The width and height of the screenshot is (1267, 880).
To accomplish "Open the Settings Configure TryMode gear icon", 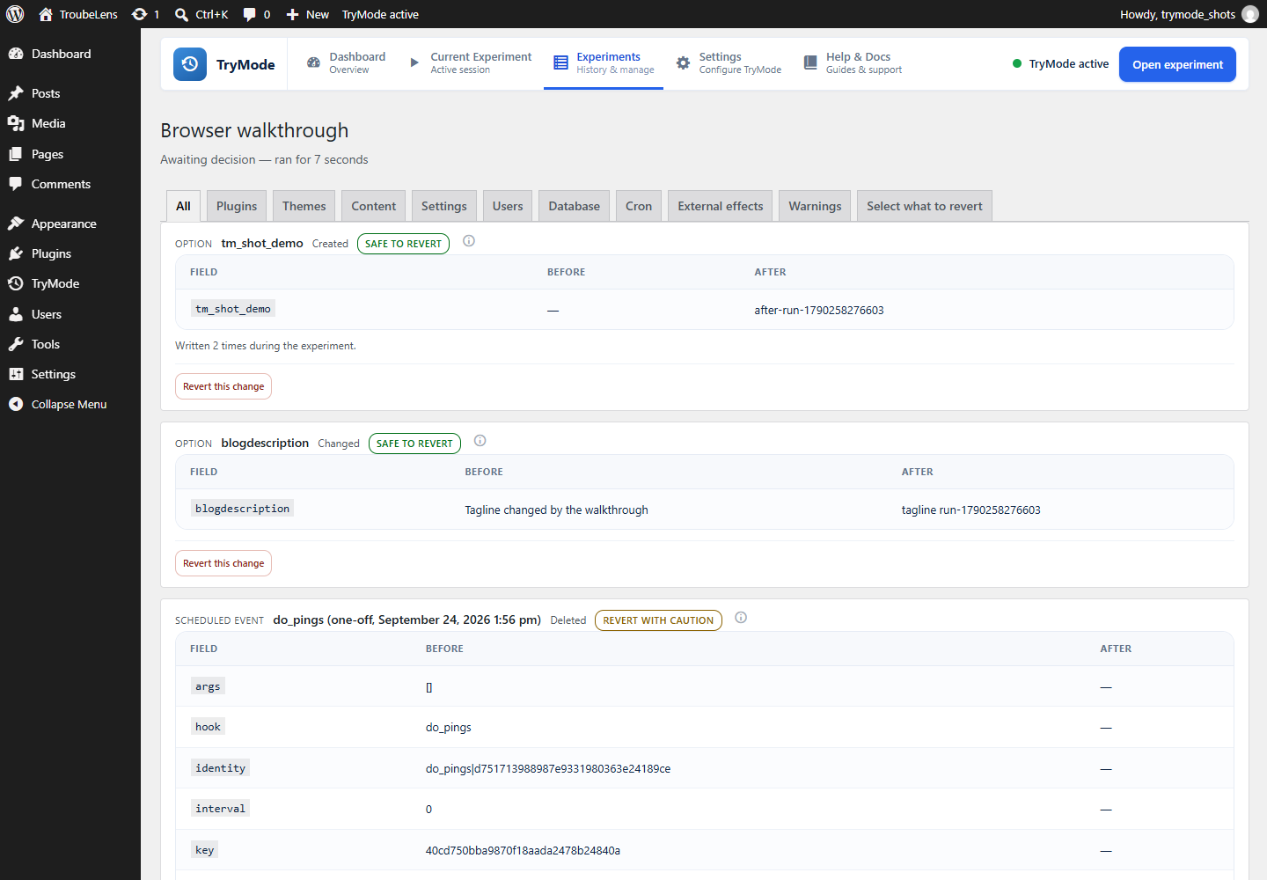I will [x=683, y=62].
